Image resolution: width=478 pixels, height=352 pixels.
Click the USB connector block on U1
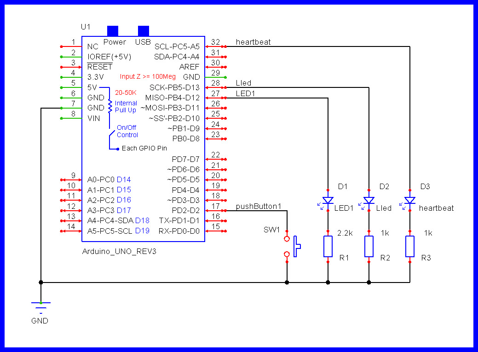click(143, 30)
